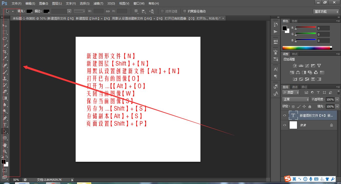
Task: Open the status bar info arrow
Action: click(x=72, y=180)
